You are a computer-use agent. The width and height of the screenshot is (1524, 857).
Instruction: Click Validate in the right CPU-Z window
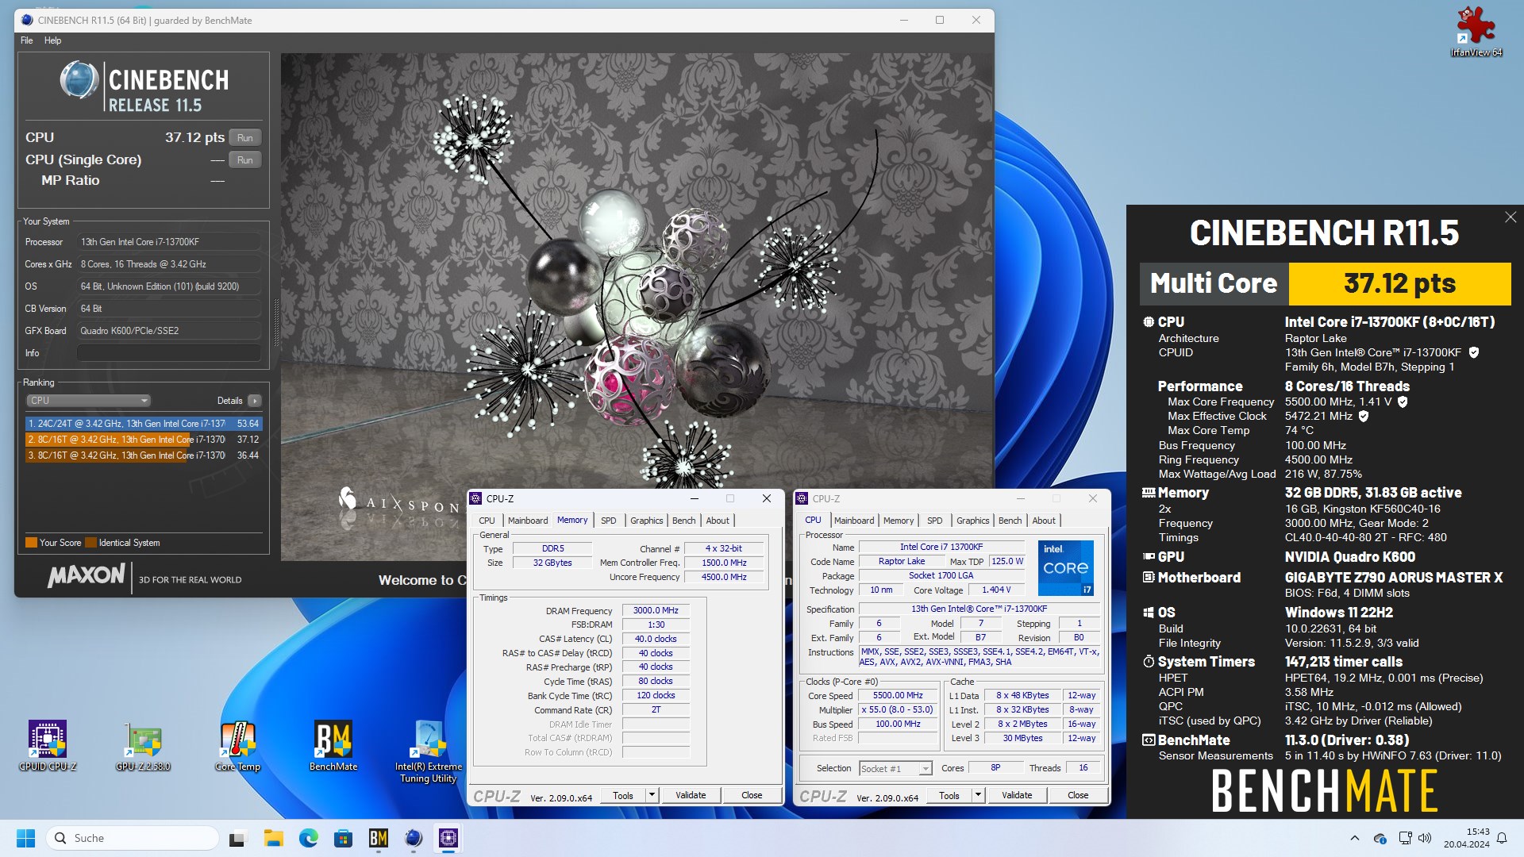1017,795
